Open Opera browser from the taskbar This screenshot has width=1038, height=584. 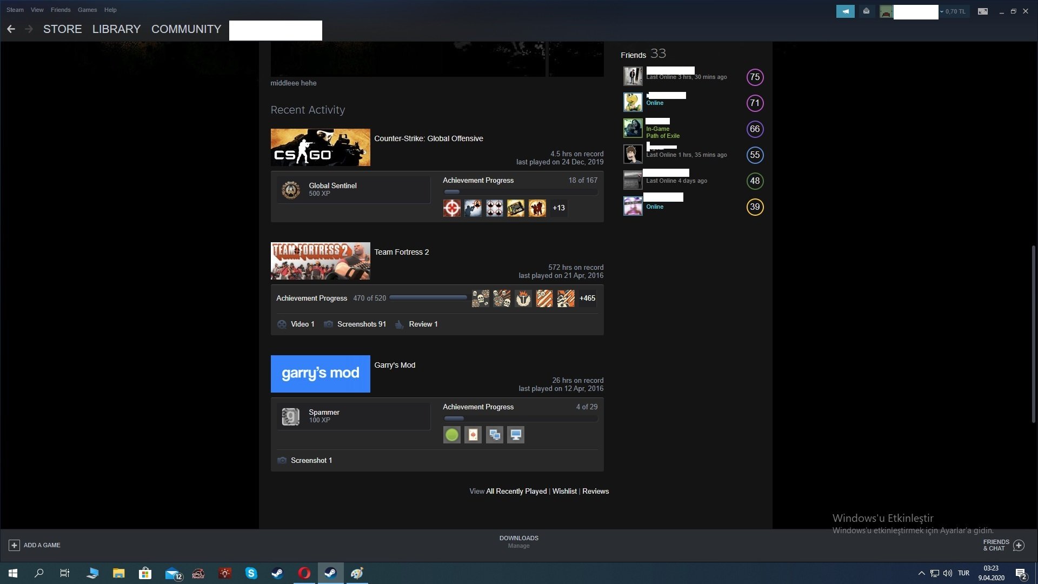[x=304, y=573]
